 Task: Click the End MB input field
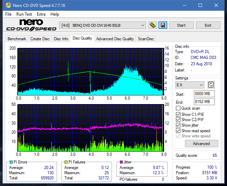coord(204,102)
